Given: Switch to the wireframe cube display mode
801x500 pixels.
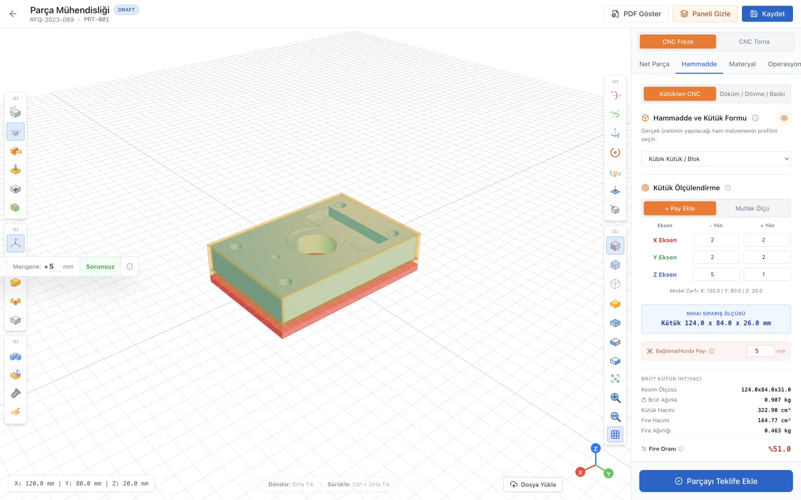Looking at the screenshot, I should (x=615, y=284).
